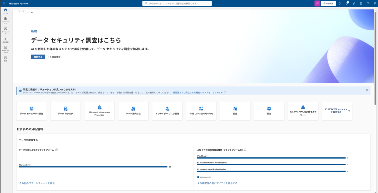Pause the carousel rotation
Image resolution: width=378 pixels, height=193 pixels.
point(32,12)
